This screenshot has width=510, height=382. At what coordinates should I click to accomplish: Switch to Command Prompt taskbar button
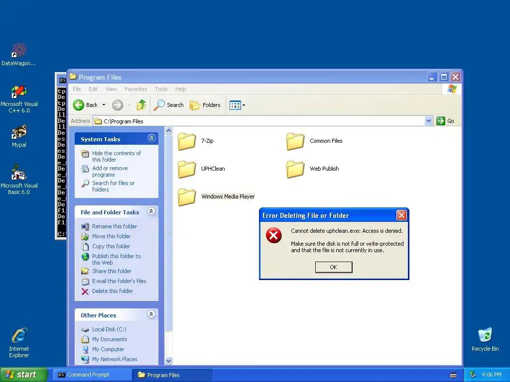(92, 375)
